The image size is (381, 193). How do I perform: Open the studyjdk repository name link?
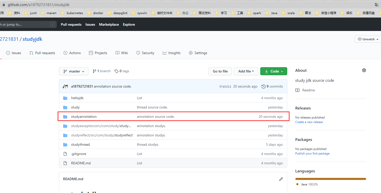32,39
